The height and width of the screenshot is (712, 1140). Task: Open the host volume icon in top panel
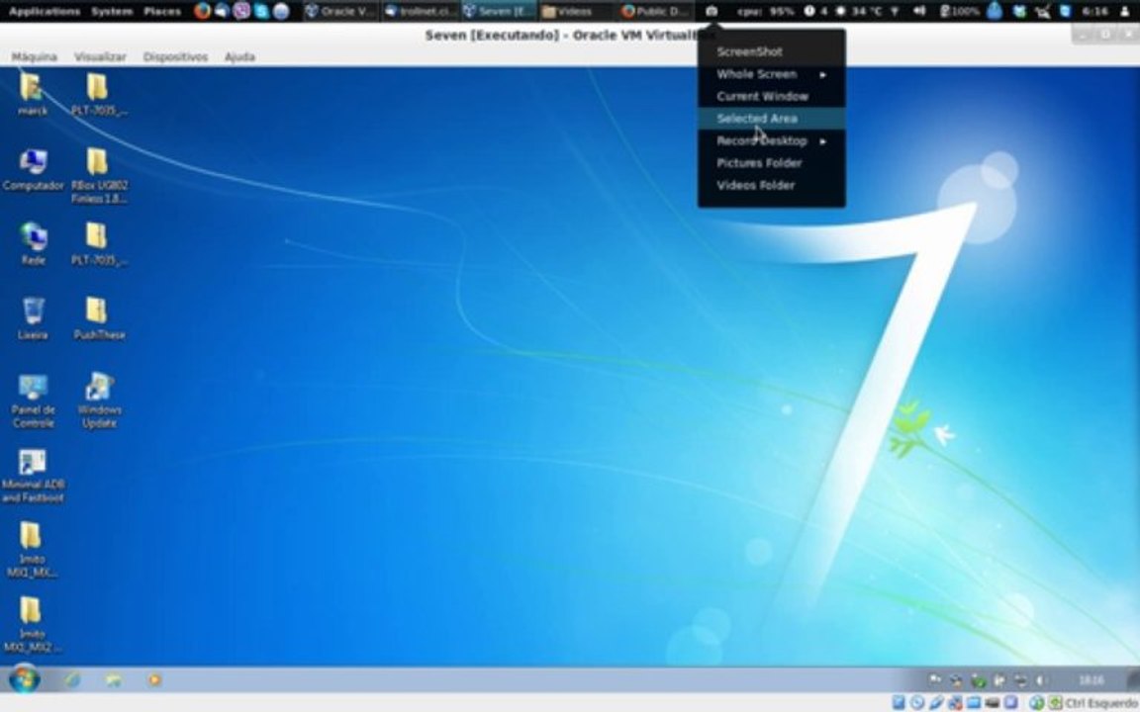[x=919, y=11]
